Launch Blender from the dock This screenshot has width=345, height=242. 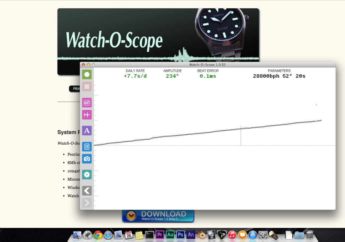pos(201,235)
